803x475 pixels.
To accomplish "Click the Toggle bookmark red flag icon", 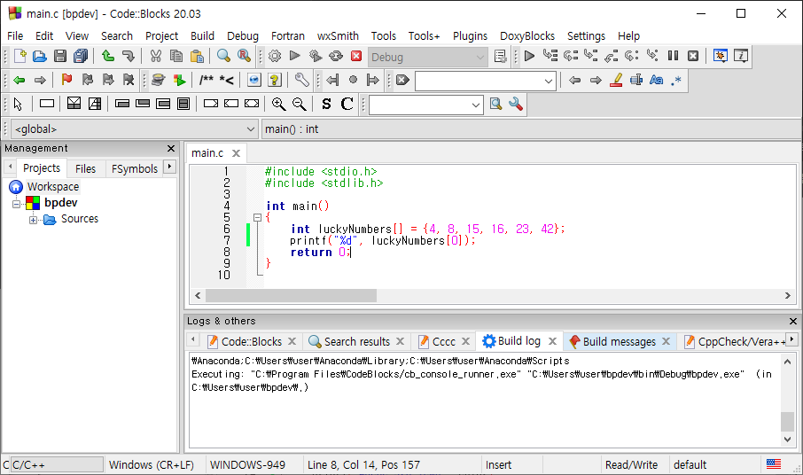I will click(67, 80).
